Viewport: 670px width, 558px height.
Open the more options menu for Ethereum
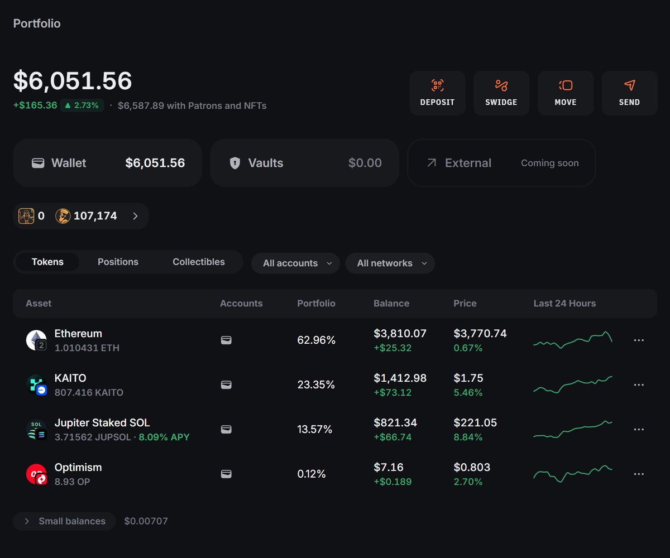click(x=639, y=340)
